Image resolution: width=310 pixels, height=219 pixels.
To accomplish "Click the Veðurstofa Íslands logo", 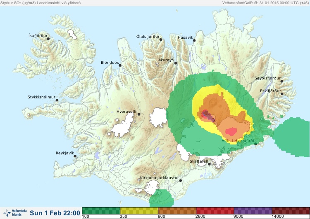I will point(15,213).
